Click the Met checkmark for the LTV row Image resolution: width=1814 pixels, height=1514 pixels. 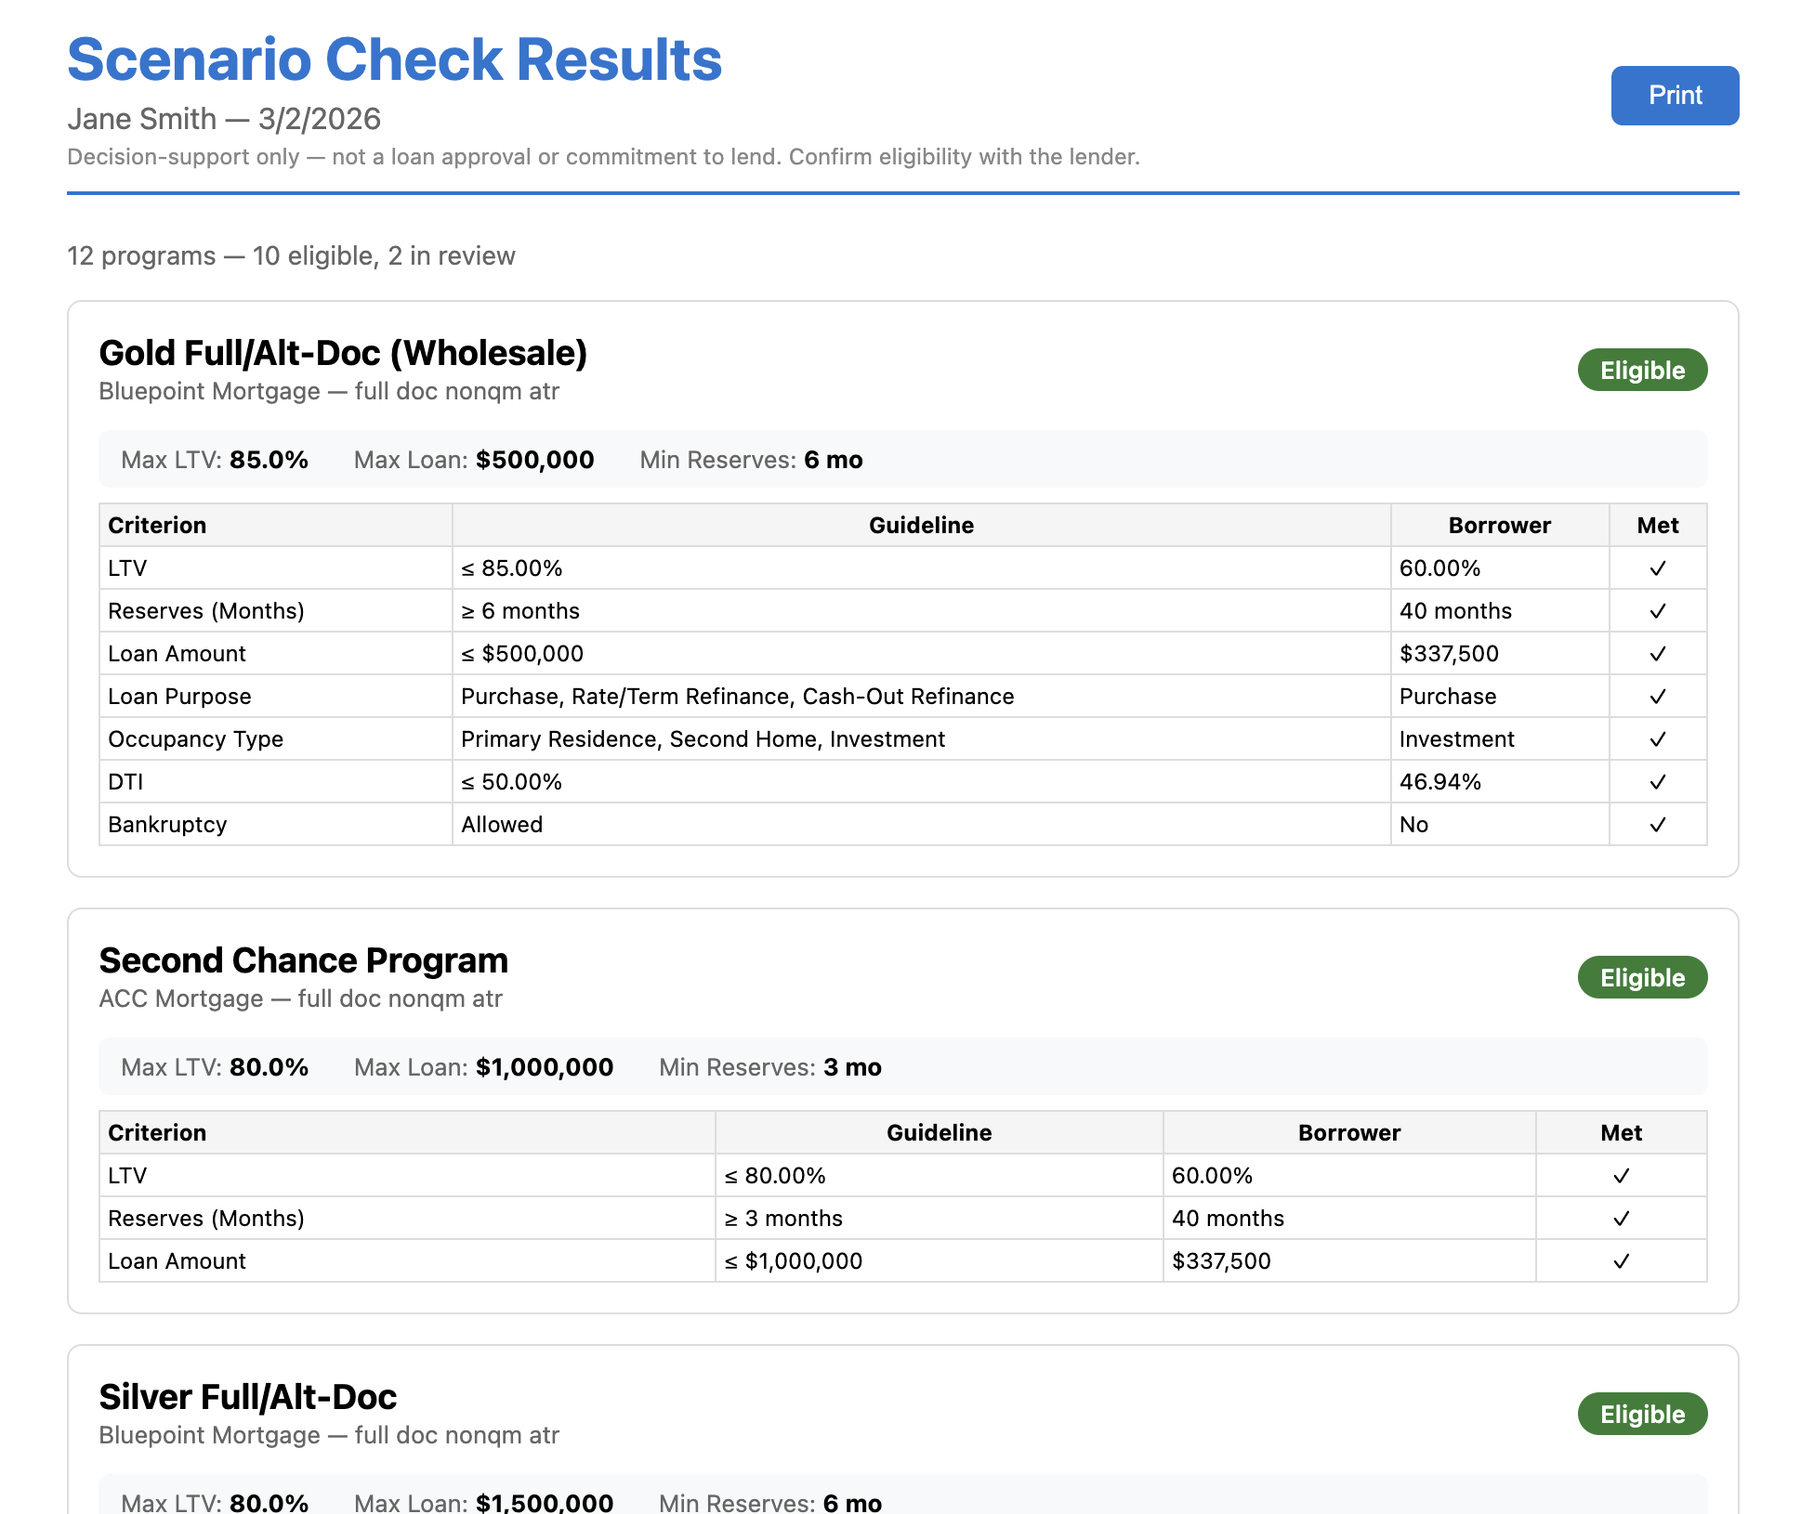[x=1658, y=568]
